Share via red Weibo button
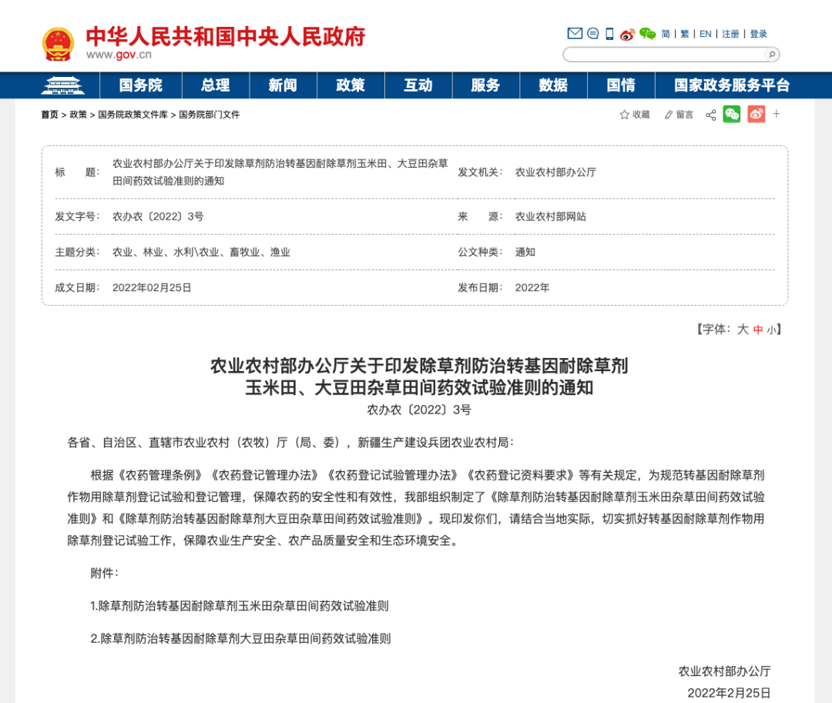Viewport: 832px width, 703px height. pyautogui.click(x=757, y=114)
